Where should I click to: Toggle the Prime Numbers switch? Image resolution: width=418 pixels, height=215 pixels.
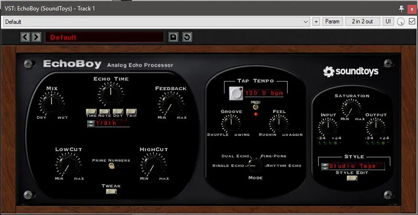click(111, 166)
